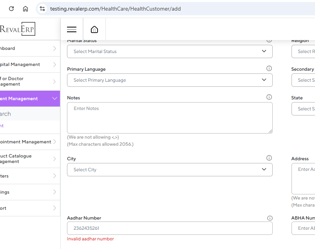Click the Aadhar Number input field
The height and width of the screenshot is (249, 315).
170,228
